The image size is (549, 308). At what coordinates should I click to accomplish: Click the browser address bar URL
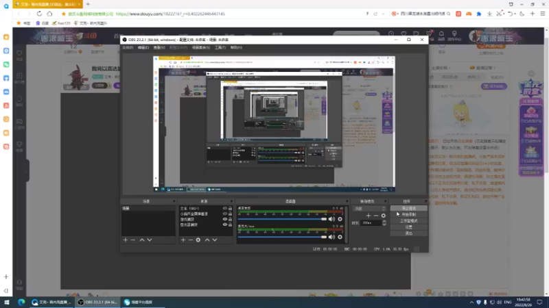pos(170,14)
